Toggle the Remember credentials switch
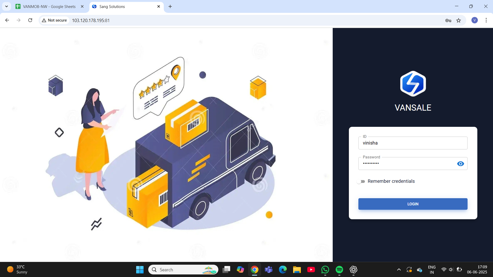Viewport: 493px width, 277px height. 361,182
